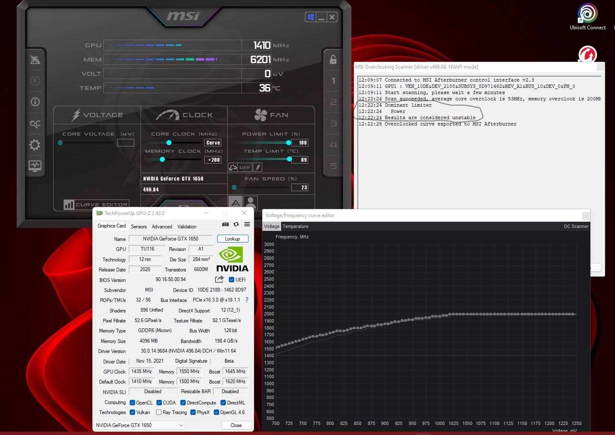Click the memory clock '+200' field
Image resolution: width=615 pixels, height=435 pixels.
pos(213,160)
